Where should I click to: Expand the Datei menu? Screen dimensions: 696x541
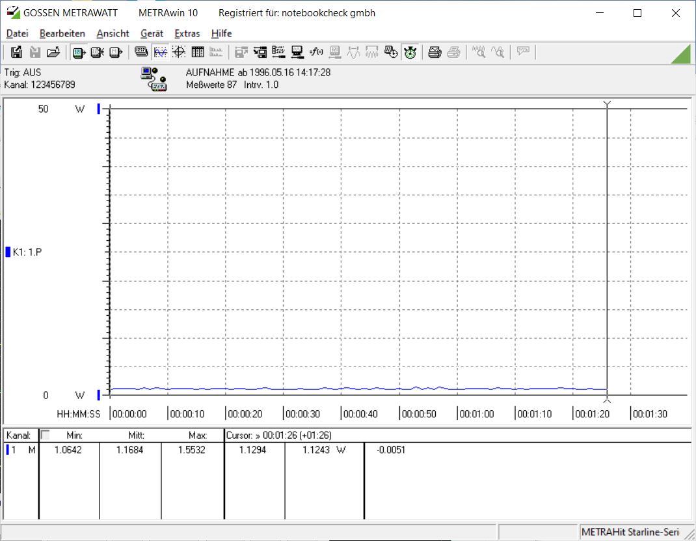18,33
